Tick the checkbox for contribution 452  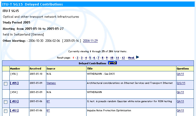pyautogui.click(x=6, y=111)
